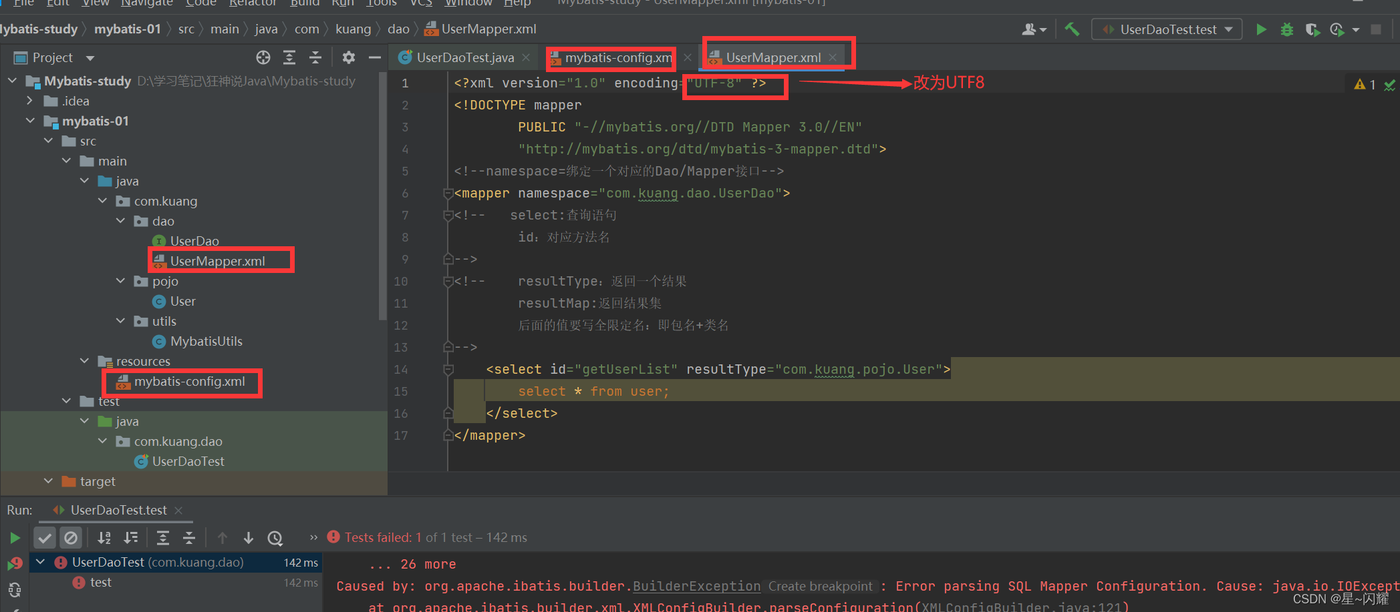The height and width of the screenshot is (612, 1400).
Task: Close the UserDaoTest.test run tab
Action: [x=178, y=511]
